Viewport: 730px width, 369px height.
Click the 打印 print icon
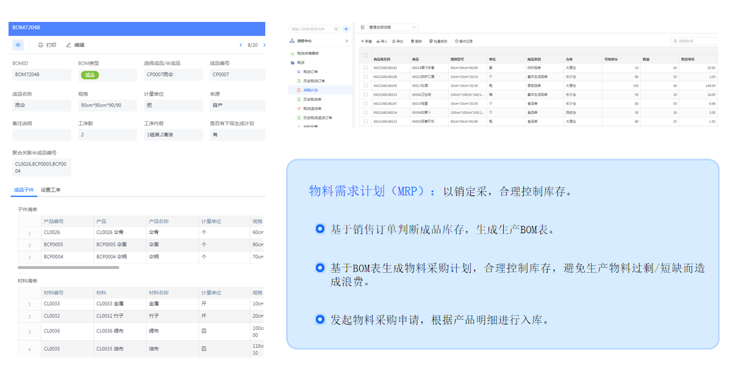coord(41,45)
